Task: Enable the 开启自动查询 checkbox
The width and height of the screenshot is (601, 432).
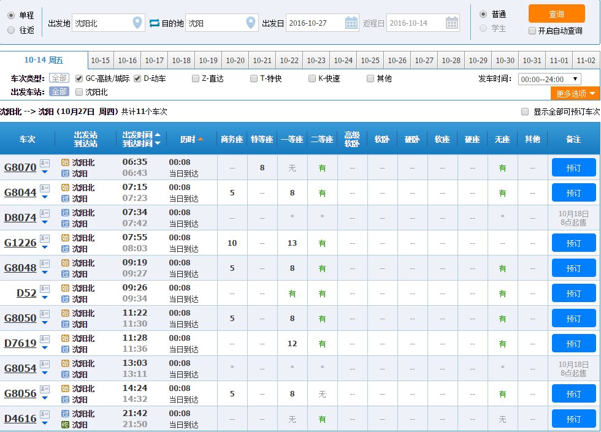Action: pos(532,31)
